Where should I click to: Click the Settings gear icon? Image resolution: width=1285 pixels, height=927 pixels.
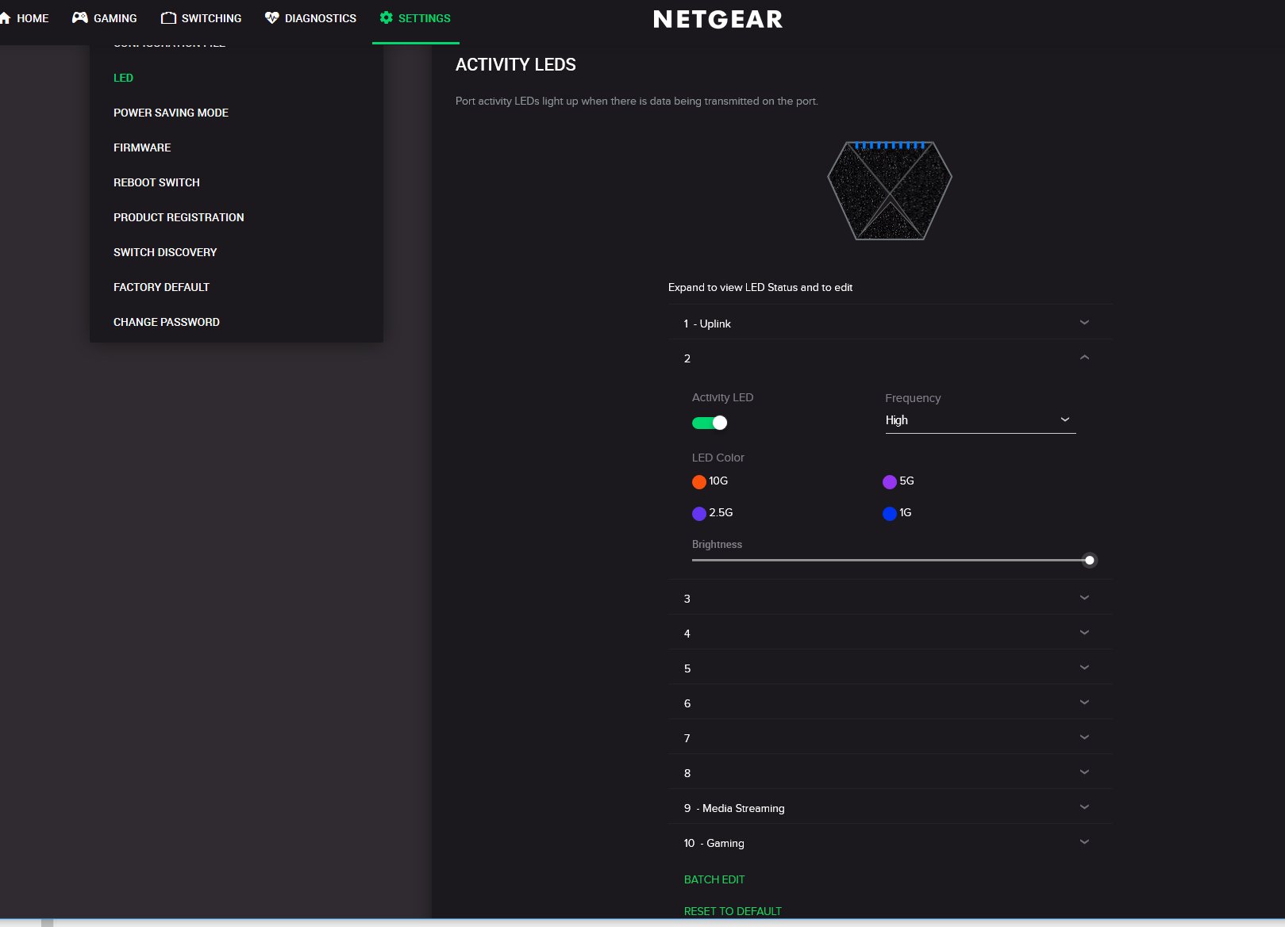coord(387,17)
